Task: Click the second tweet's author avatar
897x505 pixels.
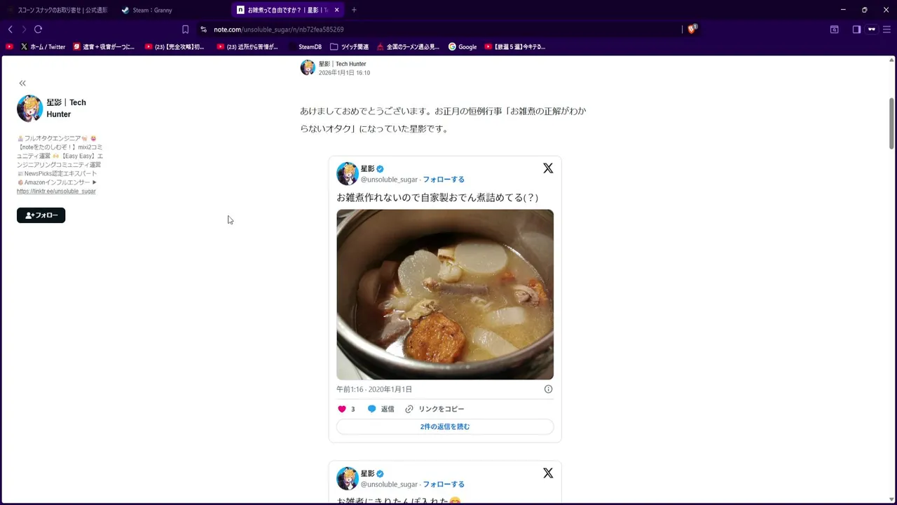Action: (348, 478)
